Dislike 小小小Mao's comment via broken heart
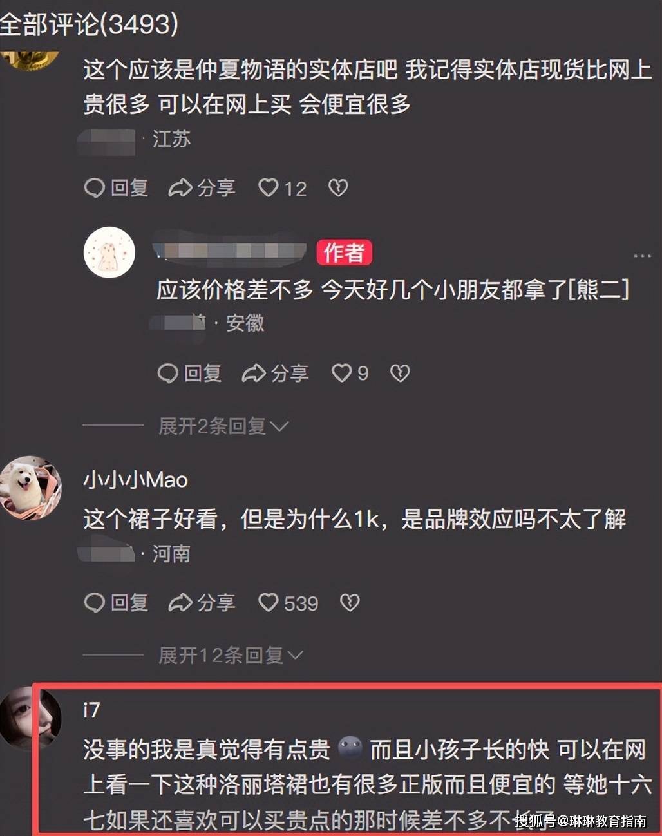Screen dimensions: 662x836 tap(350, 603)
